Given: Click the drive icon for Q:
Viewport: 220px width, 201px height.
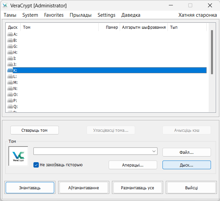Looking at the screenshot, I should [10, 107].
